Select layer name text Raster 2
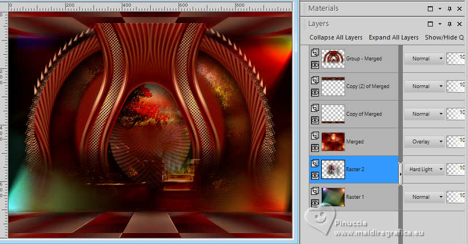The width and height of the screenshot is (468, 244). [355, 169]
